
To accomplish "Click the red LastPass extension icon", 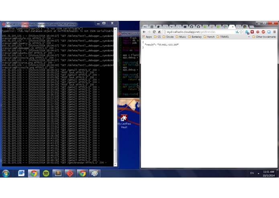I will 252,32.
